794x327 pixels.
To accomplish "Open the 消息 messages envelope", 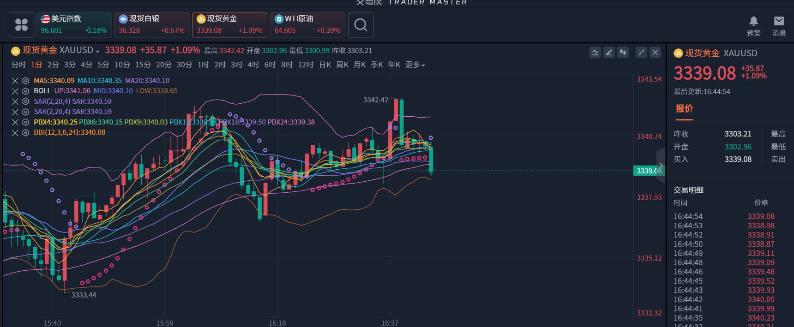I will pos(779,26).
